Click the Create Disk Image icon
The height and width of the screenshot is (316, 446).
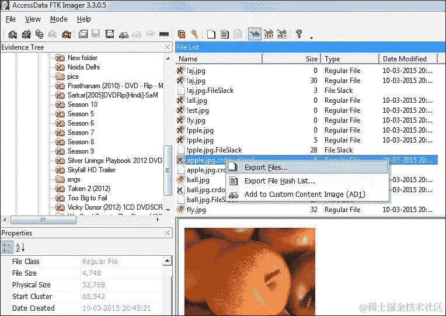83,34
